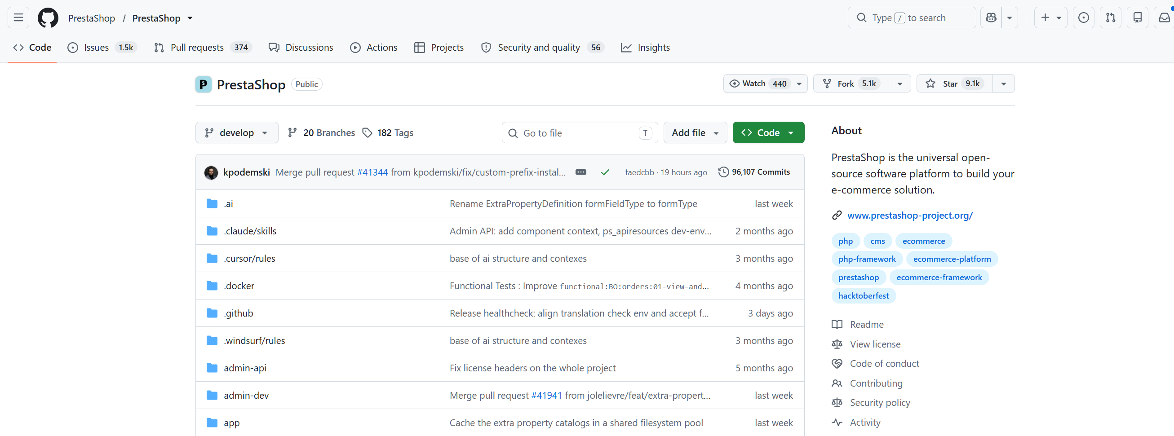Open the admin-dev folder
Viewport: 1174px width, 436px height.
[246, 396]
